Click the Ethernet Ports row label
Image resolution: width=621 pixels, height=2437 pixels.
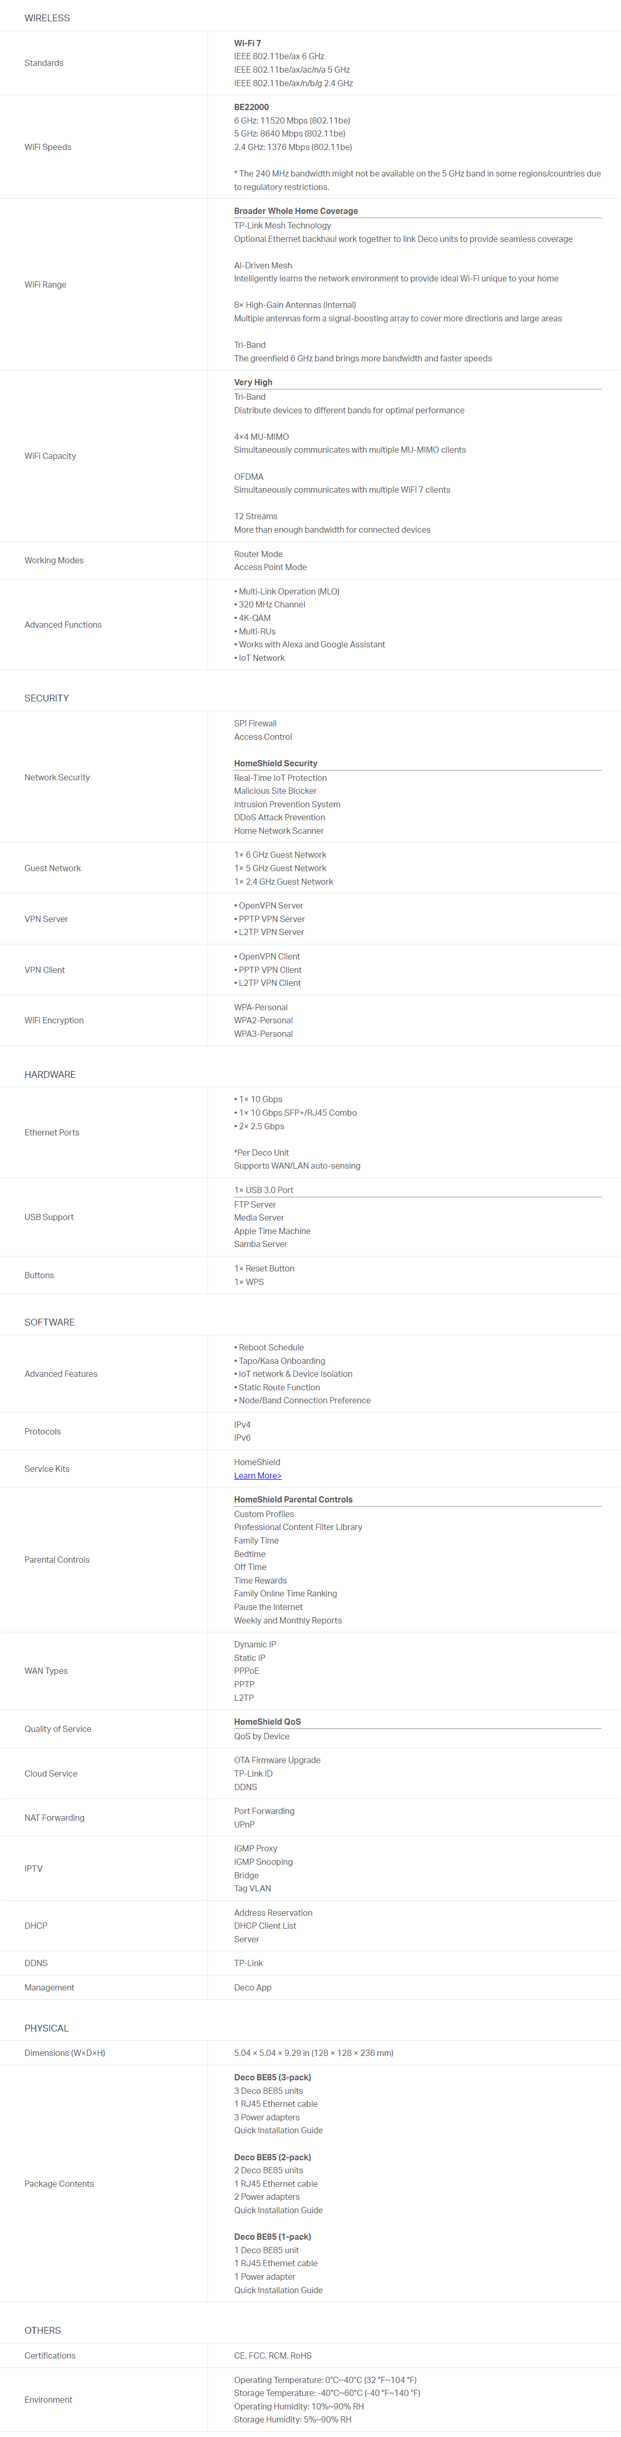coord(52,1132)
